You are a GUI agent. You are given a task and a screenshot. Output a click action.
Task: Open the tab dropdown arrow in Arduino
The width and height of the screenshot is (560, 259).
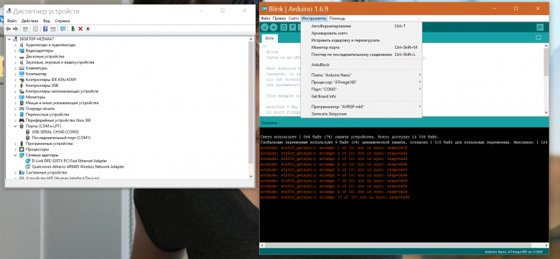click(538, 38)
